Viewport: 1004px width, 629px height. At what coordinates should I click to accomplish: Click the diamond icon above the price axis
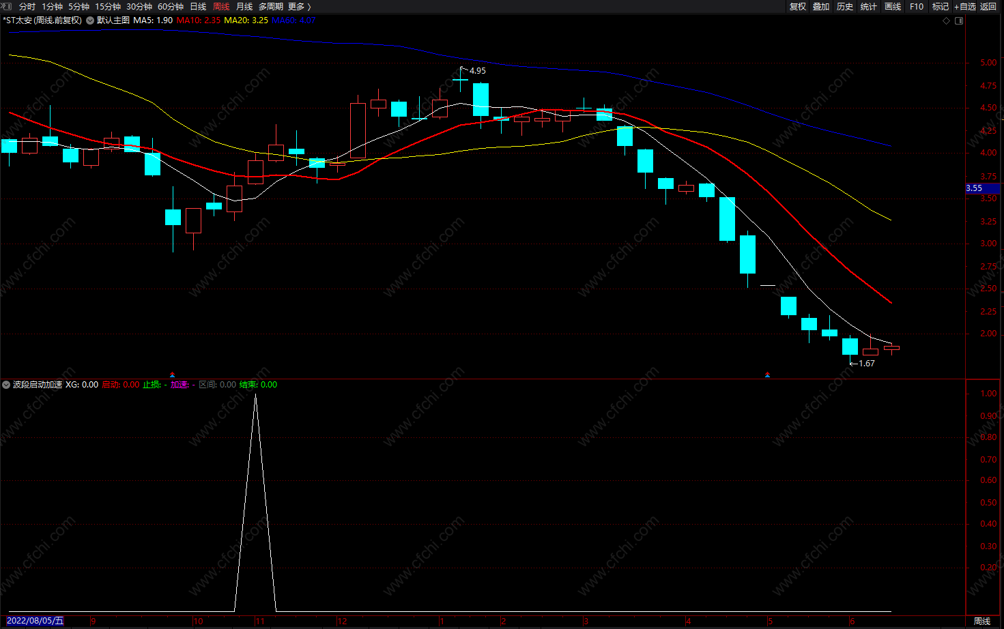click(947, 20)
